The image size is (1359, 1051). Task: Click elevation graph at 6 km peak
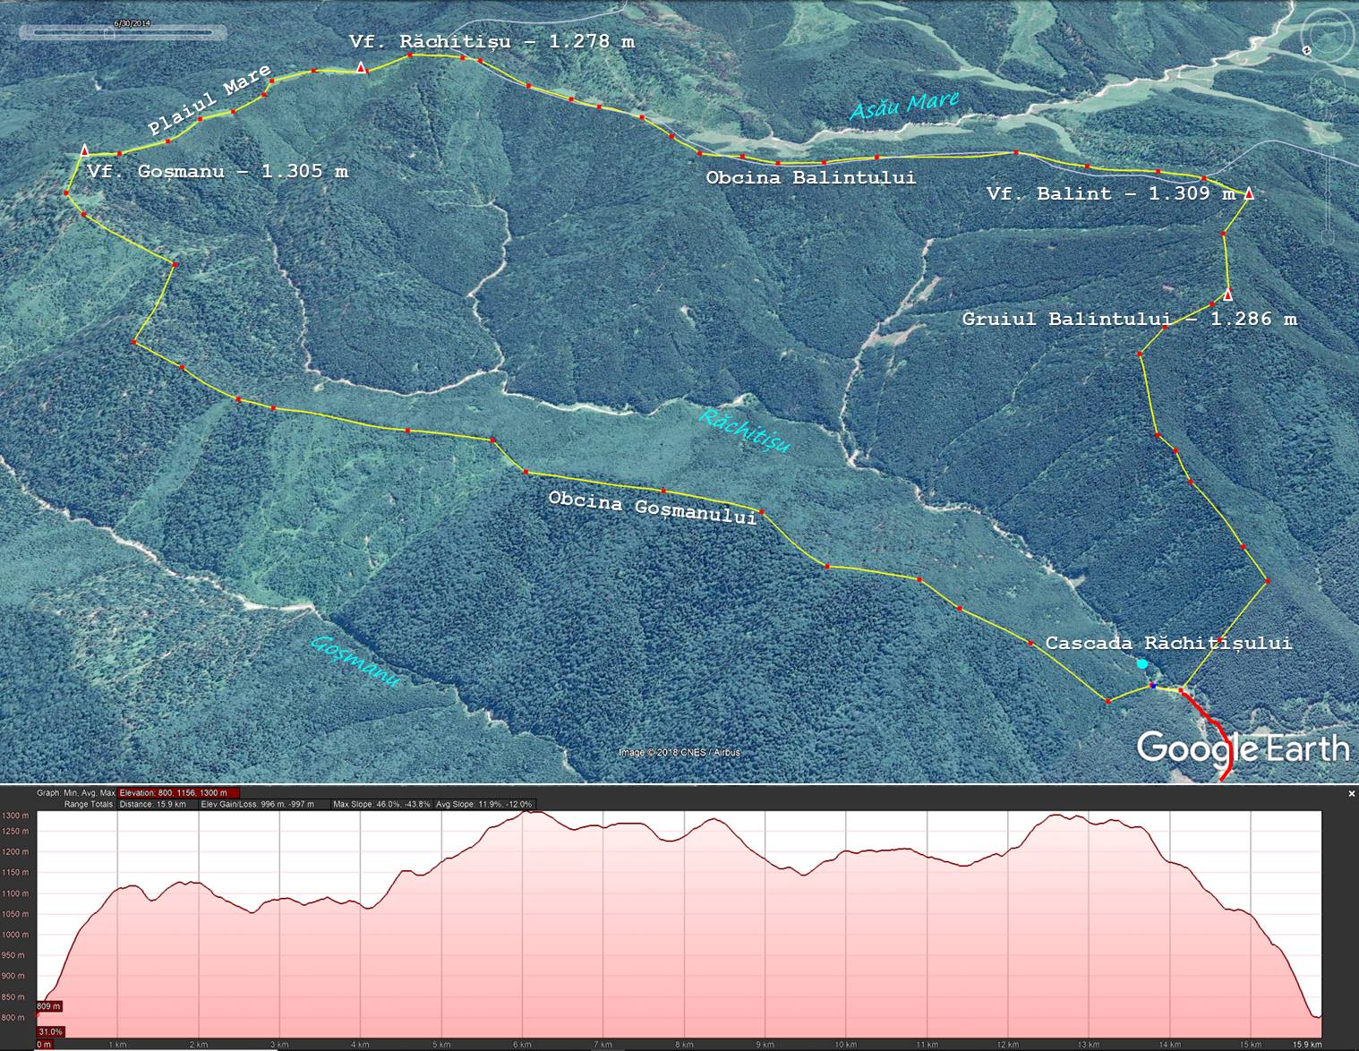527,813
